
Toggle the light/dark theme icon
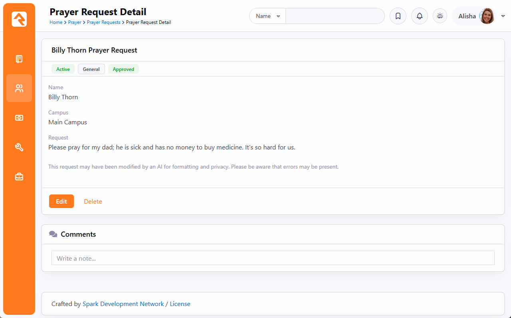click(x=440, y=16)
